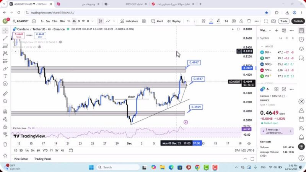
Task: Toggle lock all drawings padlock
Action: tap(5, 125)
